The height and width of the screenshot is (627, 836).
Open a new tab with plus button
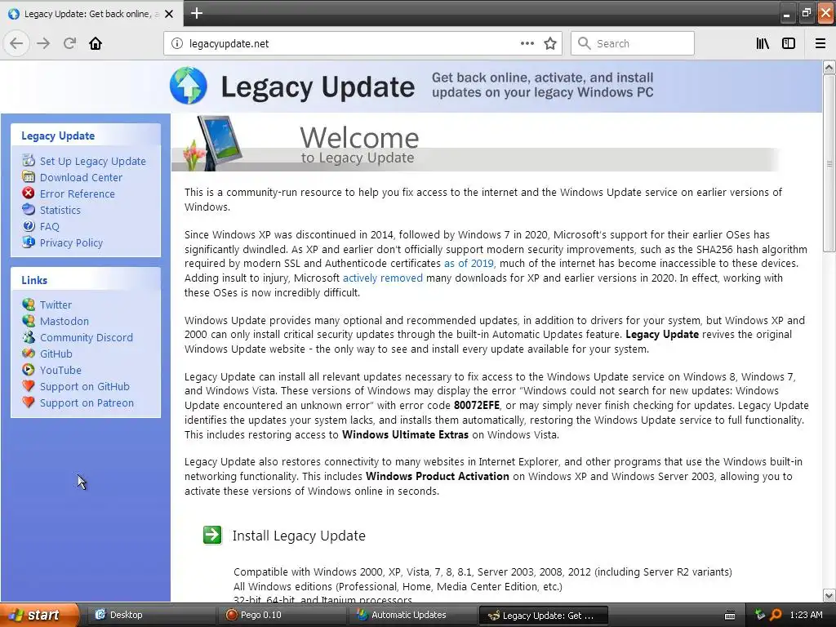click(x=197, y=13)
